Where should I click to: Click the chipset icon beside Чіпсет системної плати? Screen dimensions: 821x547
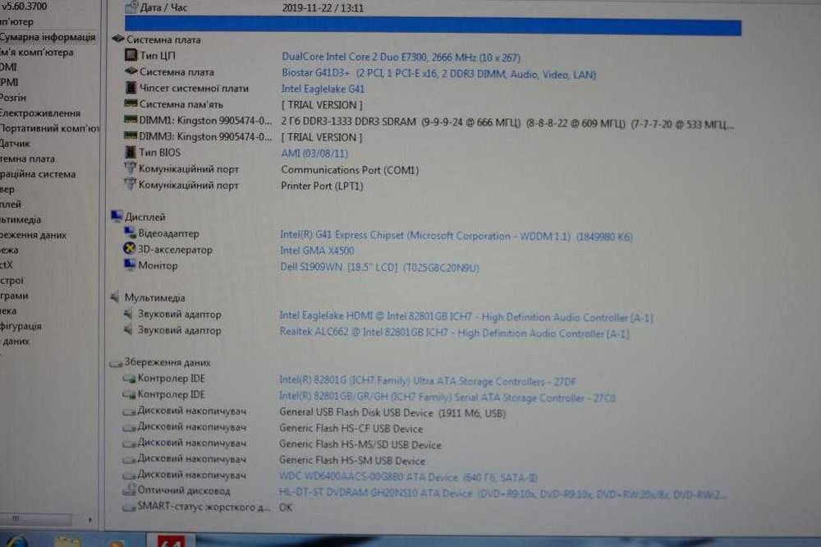(x=131, y=88)
